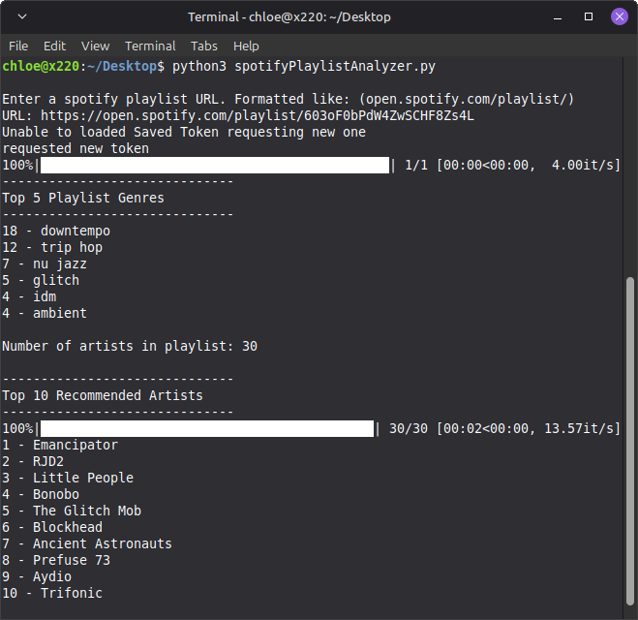Open the Edit menu
The height and width of the screenshot is (620, 638).
(54, 46)
